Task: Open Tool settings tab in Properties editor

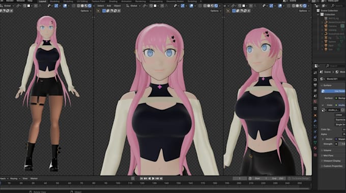Action: (x=315, y=73)
